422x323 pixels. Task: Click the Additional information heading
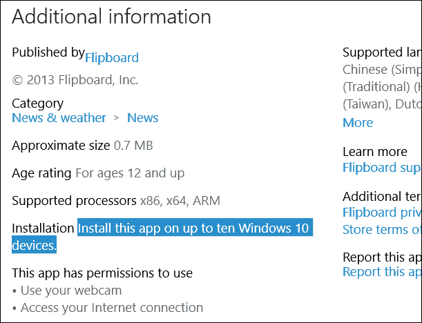pyautogui.click(x=111, y=17)
